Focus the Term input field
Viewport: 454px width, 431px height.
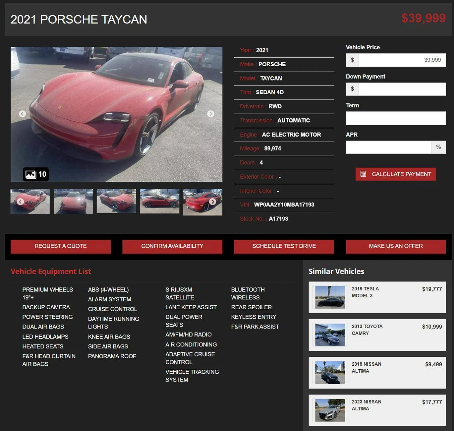[x=396, y=118]
